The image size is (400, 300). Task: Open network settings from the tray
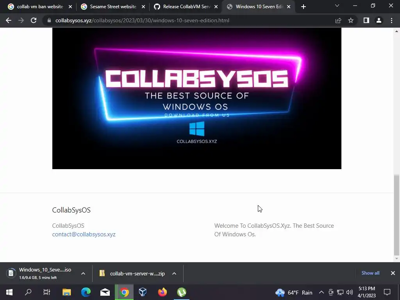coord(340,292)
